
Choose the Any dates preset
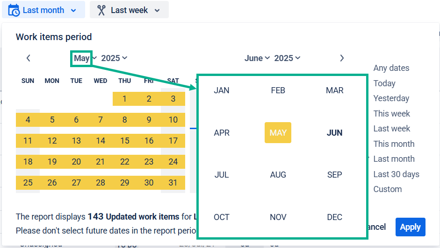coord(391,68)
